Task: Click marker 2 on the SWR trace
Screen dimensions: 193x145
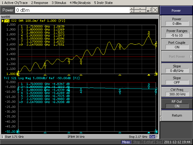Action: click(x=45, y=66)
